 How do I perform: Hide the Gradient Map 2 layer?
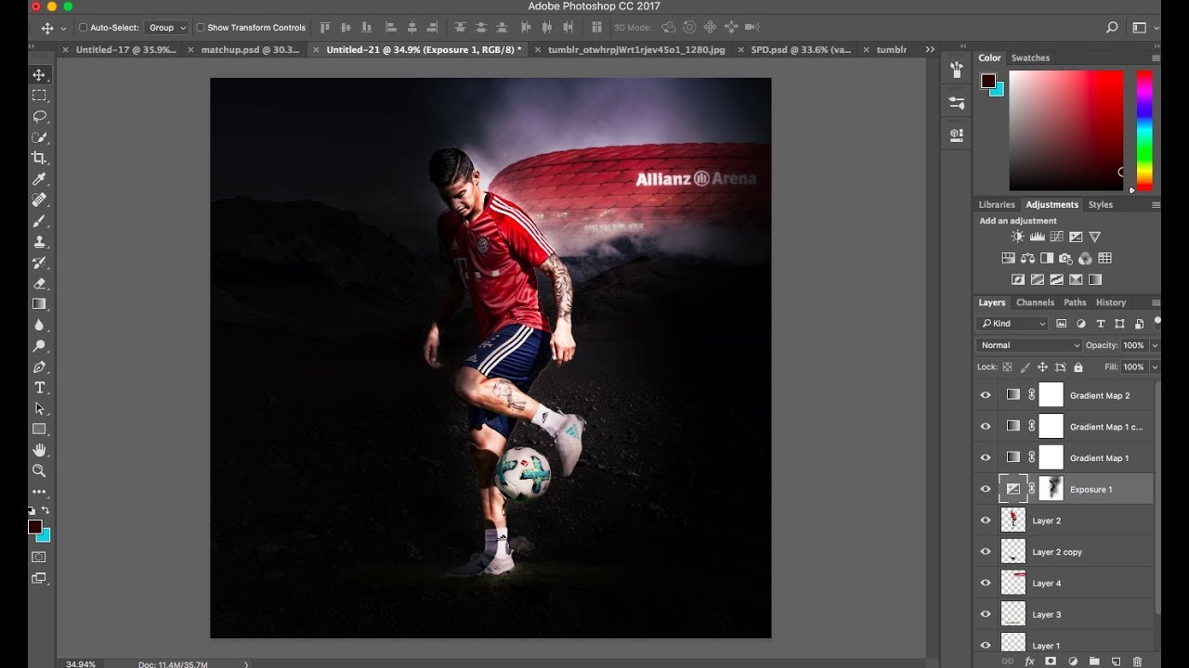coord(986,395)
